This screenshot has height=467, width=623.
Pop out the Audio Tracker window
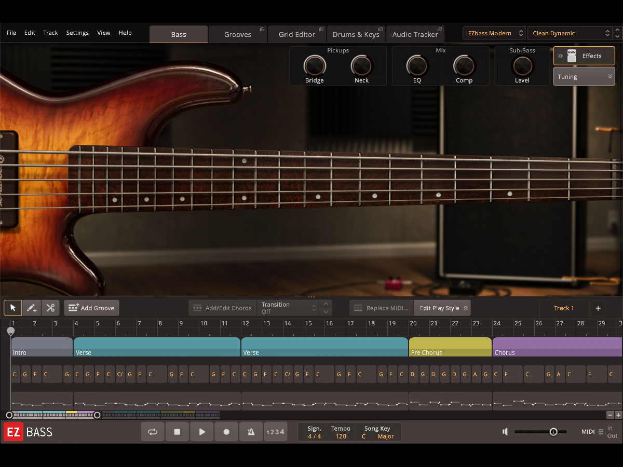(440, 30)
